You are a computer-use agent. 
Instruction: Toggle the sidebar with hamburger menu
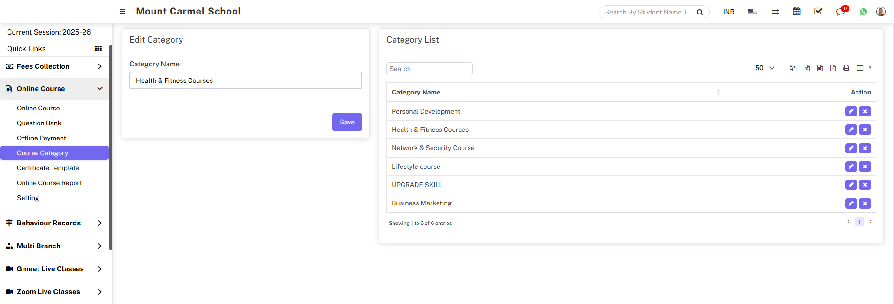click(122, 12)
